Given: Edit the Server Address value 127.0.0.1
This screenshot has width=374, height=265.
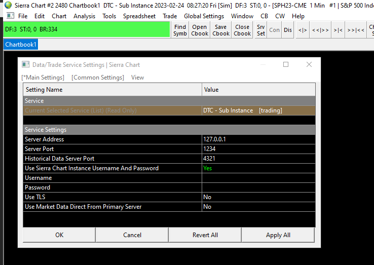Looking at the screenshot, I should pyautogui.click(x=259, y=139).
